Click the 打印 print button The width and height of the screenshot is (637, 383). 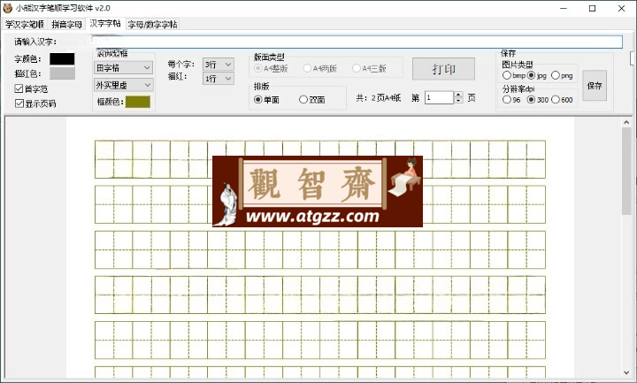(443, 69)
